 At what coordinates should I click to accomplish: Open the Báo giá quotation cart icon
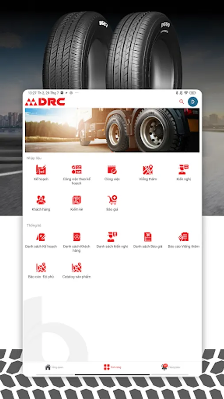click(112, 200)
